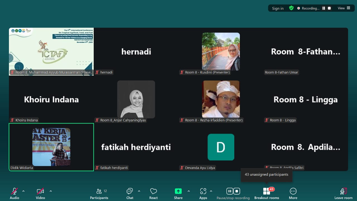Open the View layout menu

tap(344, 8)
